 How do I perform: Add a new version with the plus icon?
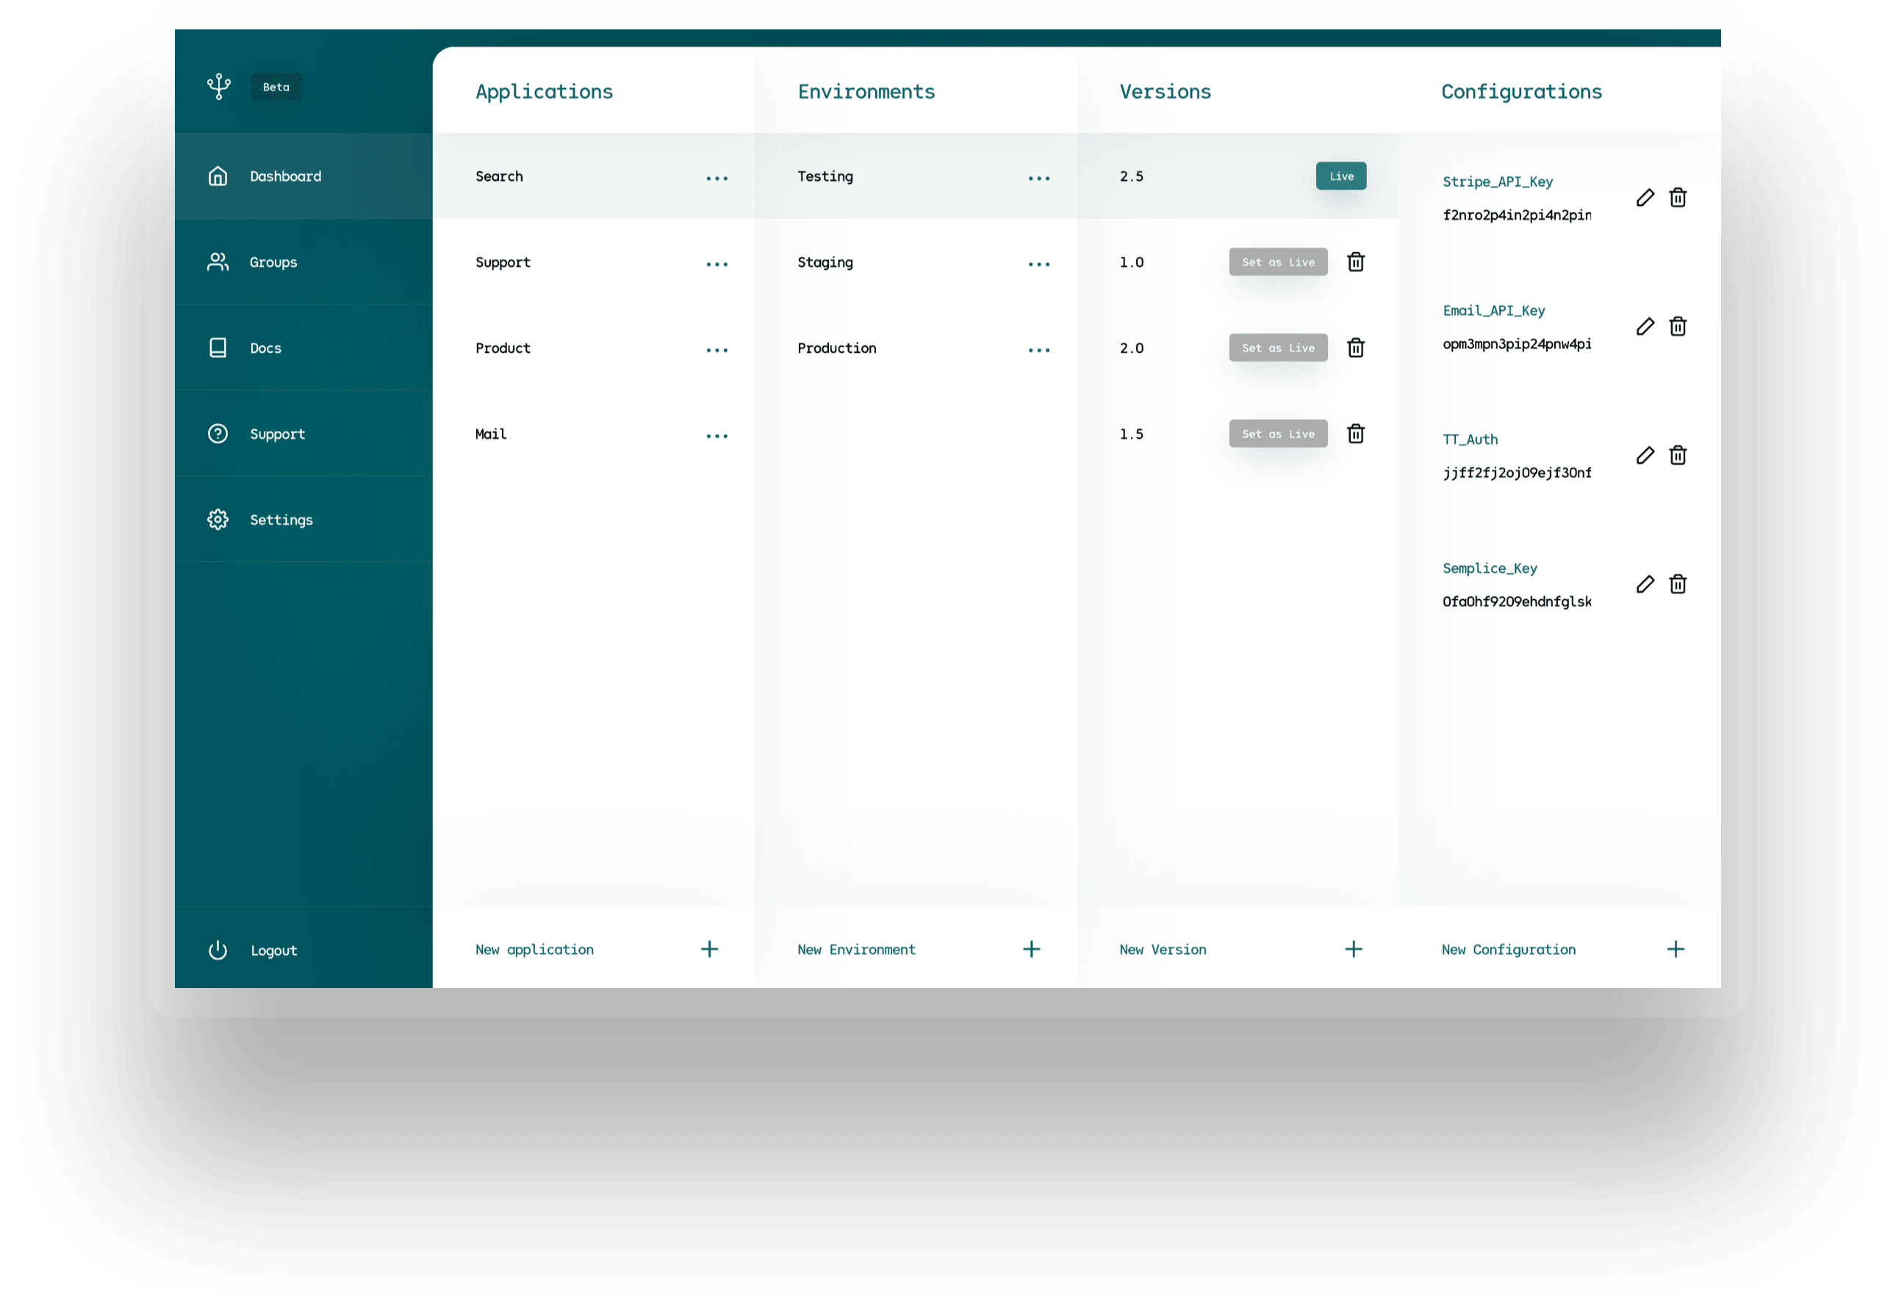click(1354, 950)
